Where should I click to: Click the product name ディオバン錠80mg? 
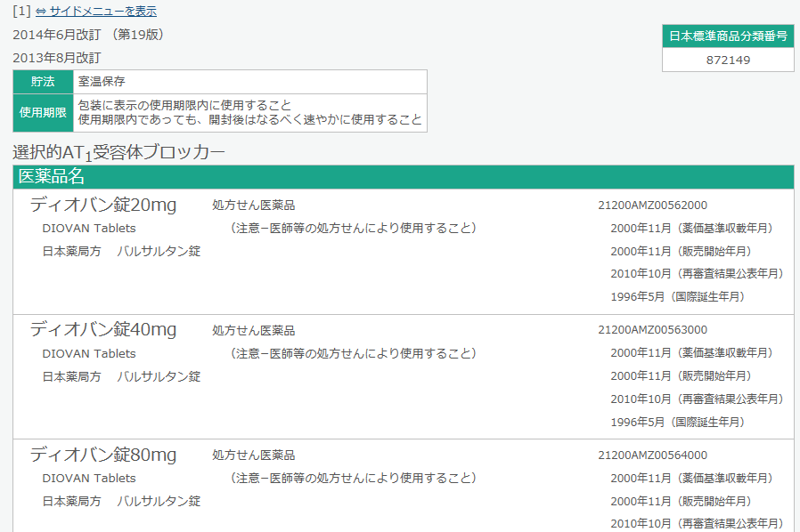103,455
